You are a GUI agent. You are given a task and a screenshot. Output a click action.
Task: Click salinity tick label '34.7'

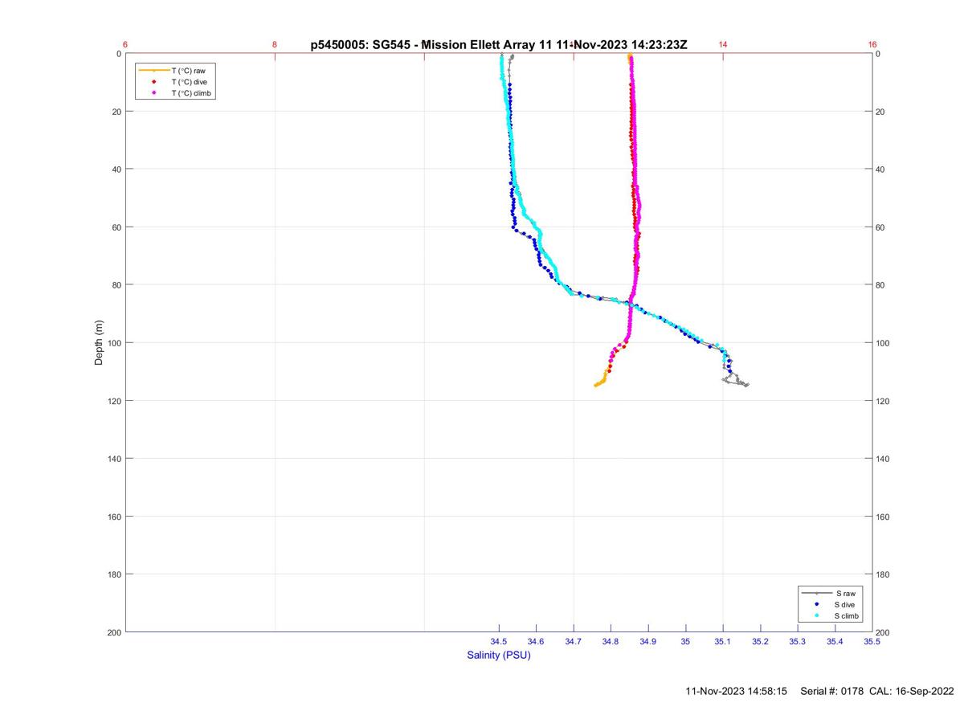pyautogui.click(x=574, y=641)
